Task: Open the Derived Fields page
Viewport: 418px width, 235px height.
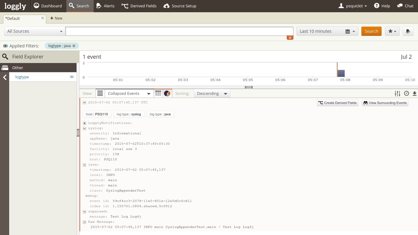Action: [x=139, y=6]
